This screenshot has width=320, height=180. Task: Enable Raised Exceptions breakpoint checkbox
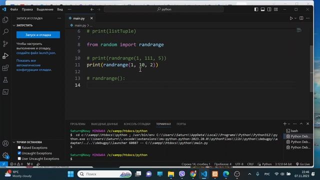(x=19, y=147)
